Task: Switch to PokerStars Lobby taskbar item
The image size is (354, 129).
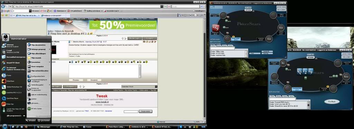Action: click(117, 127)
